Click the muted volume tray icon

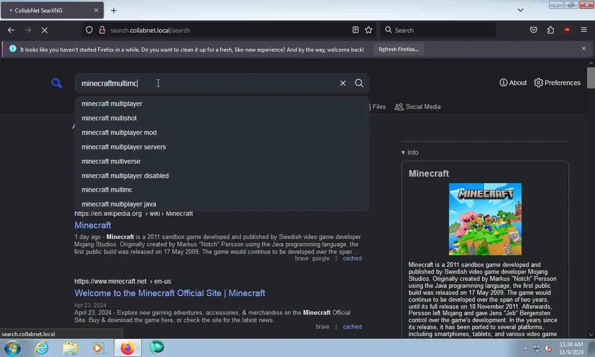[x=548, y=348]
